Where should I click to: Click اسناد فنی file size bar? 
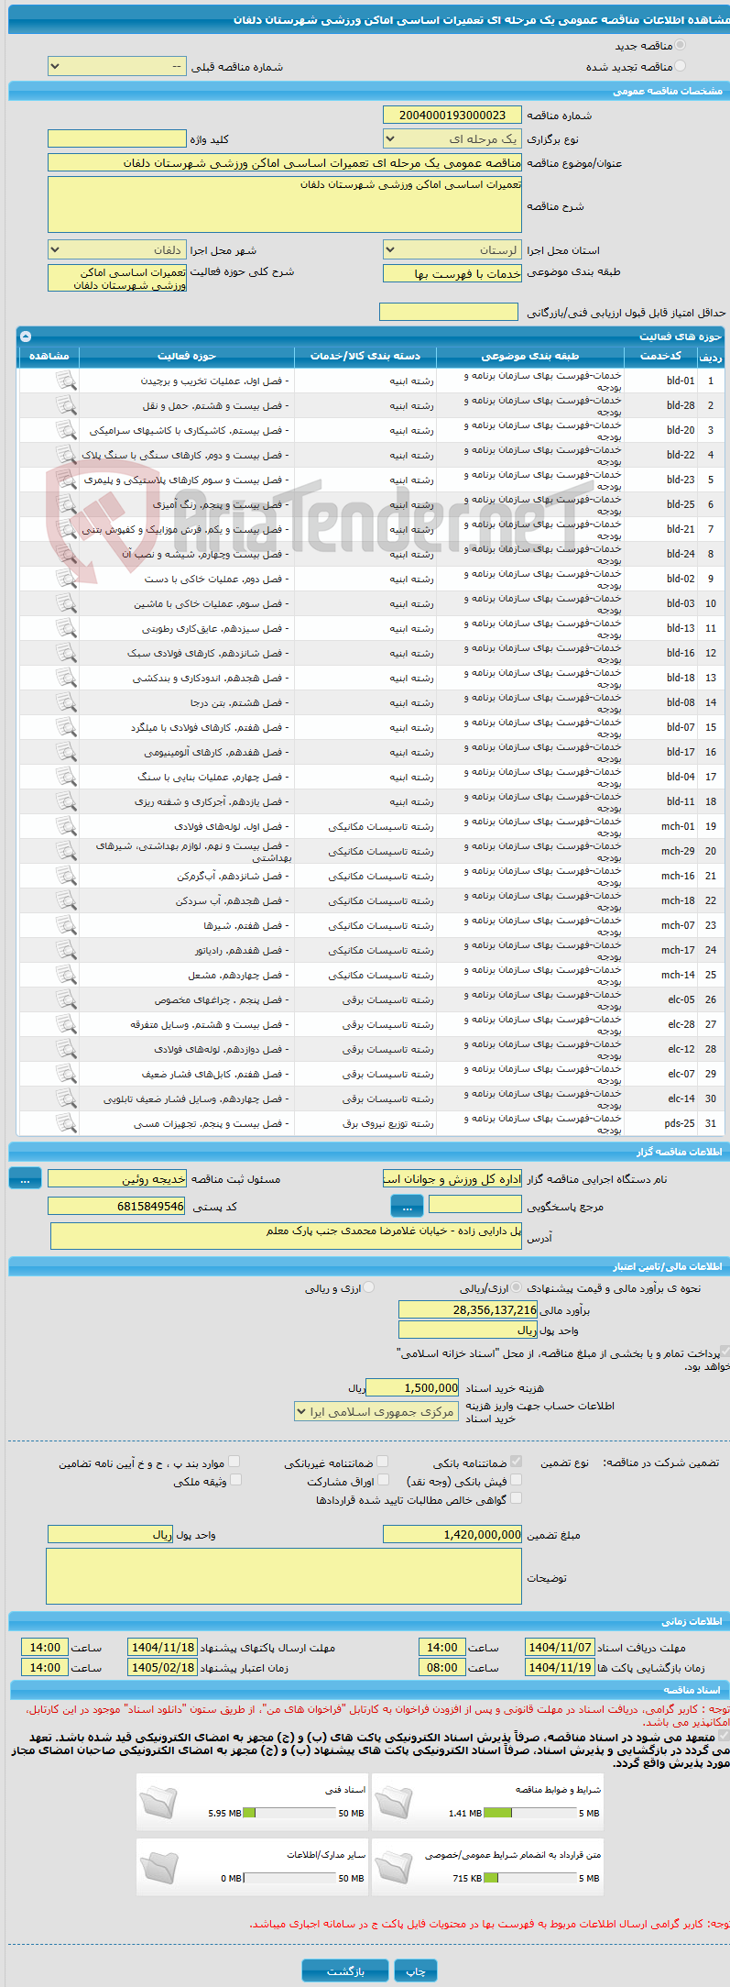(289, 1813)
